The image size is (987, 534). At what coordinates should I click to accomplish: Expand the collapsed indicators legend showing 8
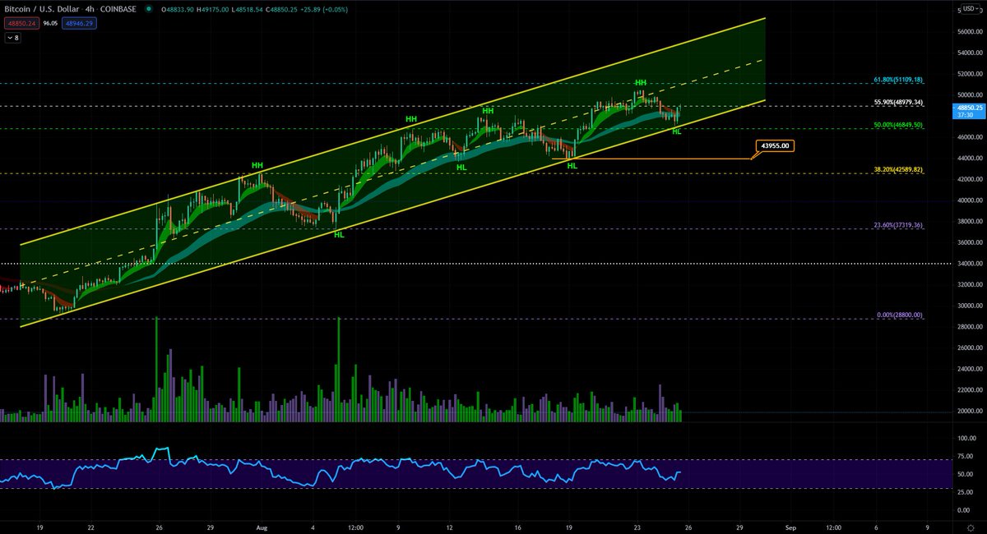click(13, 38)
